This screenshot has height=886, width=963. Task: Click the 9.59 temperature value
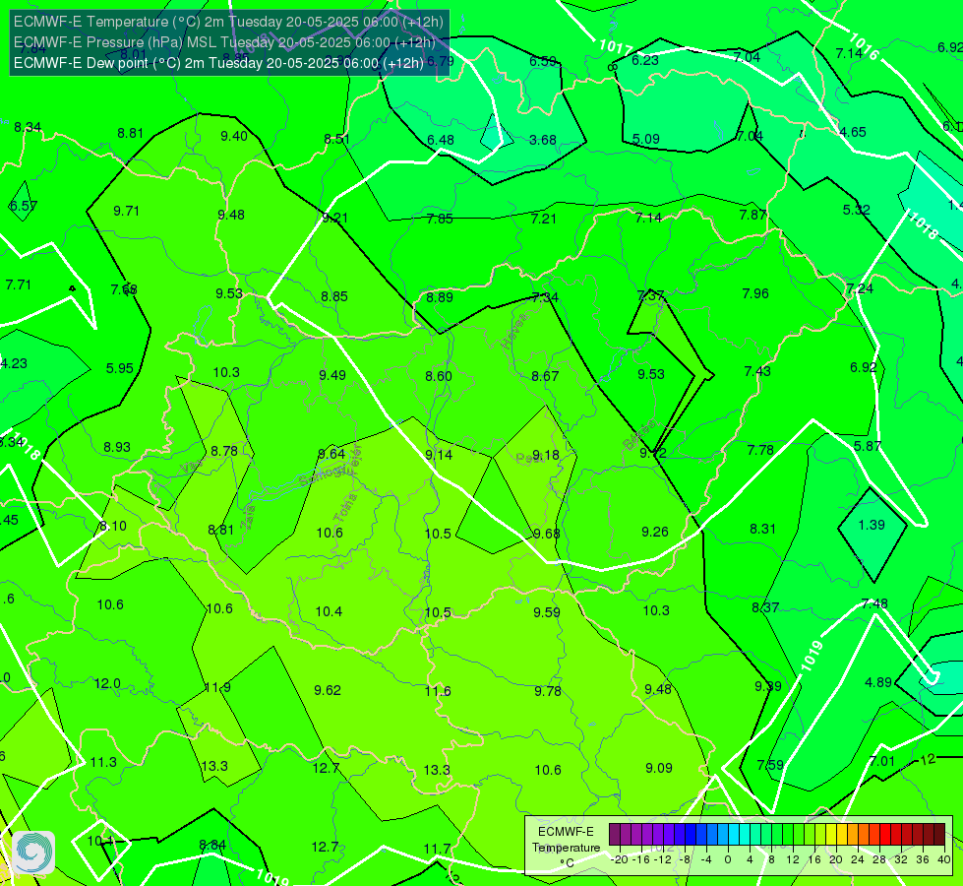pyautogui.click(x=547, y=611)
